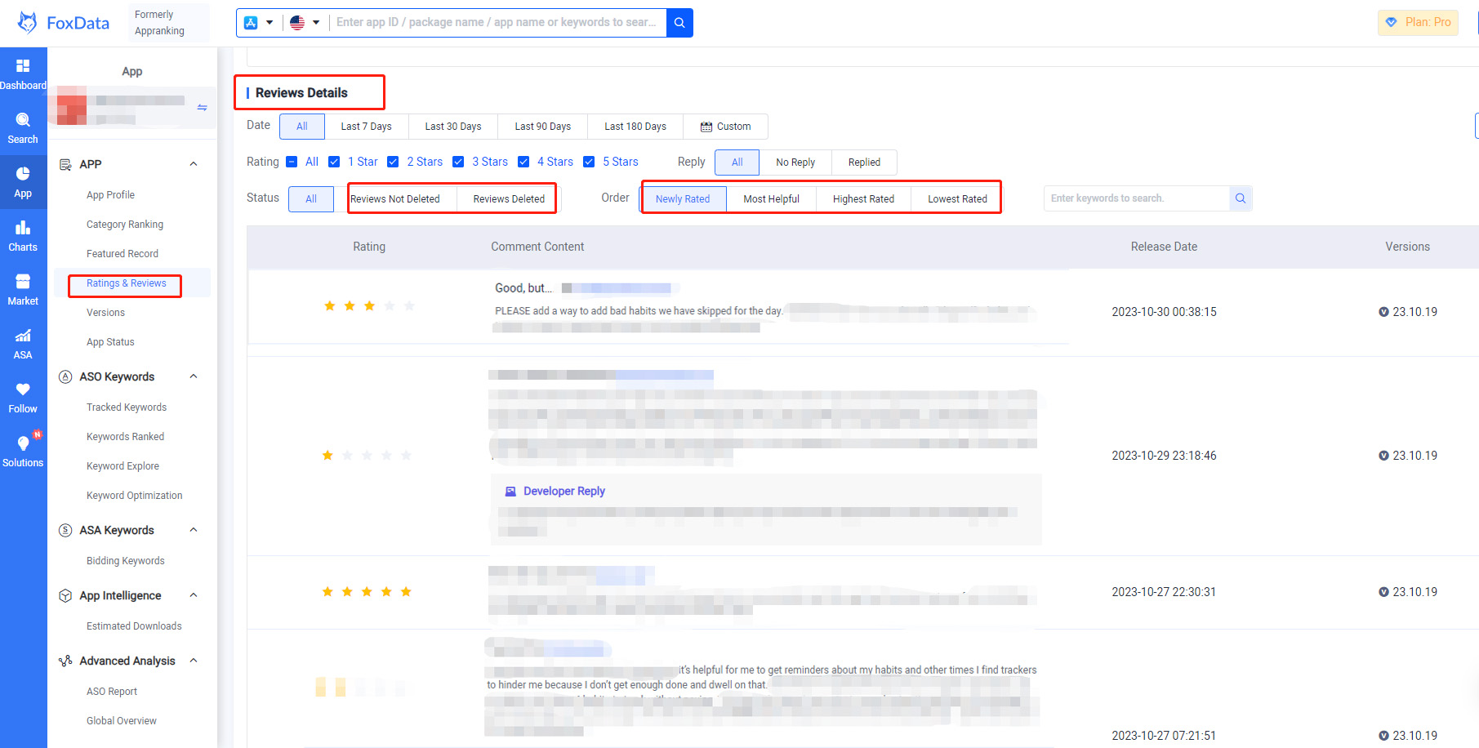The image size is (1479, 748).
Task: Focus the review keywords search field
Action: coord(1136,198)
